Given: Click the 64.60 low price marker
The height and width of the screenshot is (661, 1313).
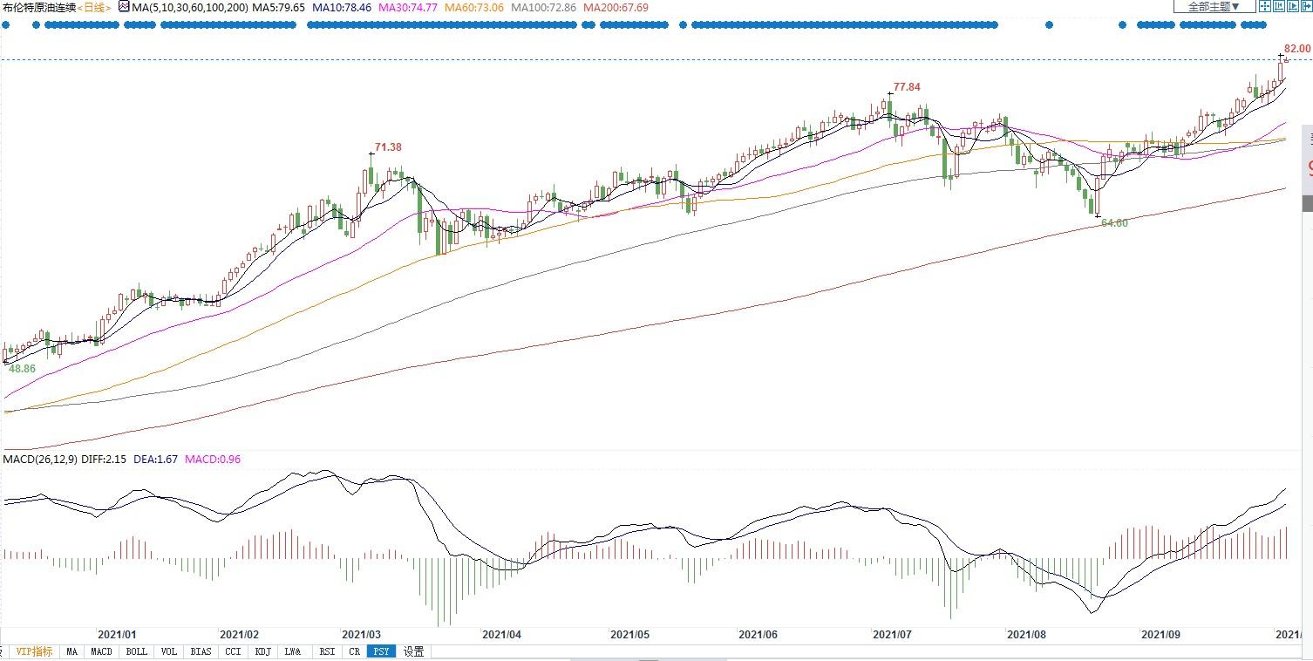Looking at the screenshot, I should 1114,223.
